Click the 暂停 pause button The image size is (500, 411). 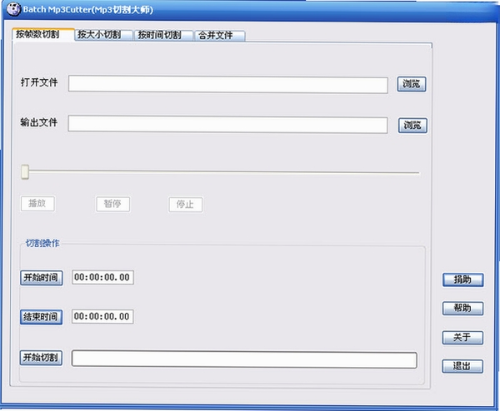112,204
